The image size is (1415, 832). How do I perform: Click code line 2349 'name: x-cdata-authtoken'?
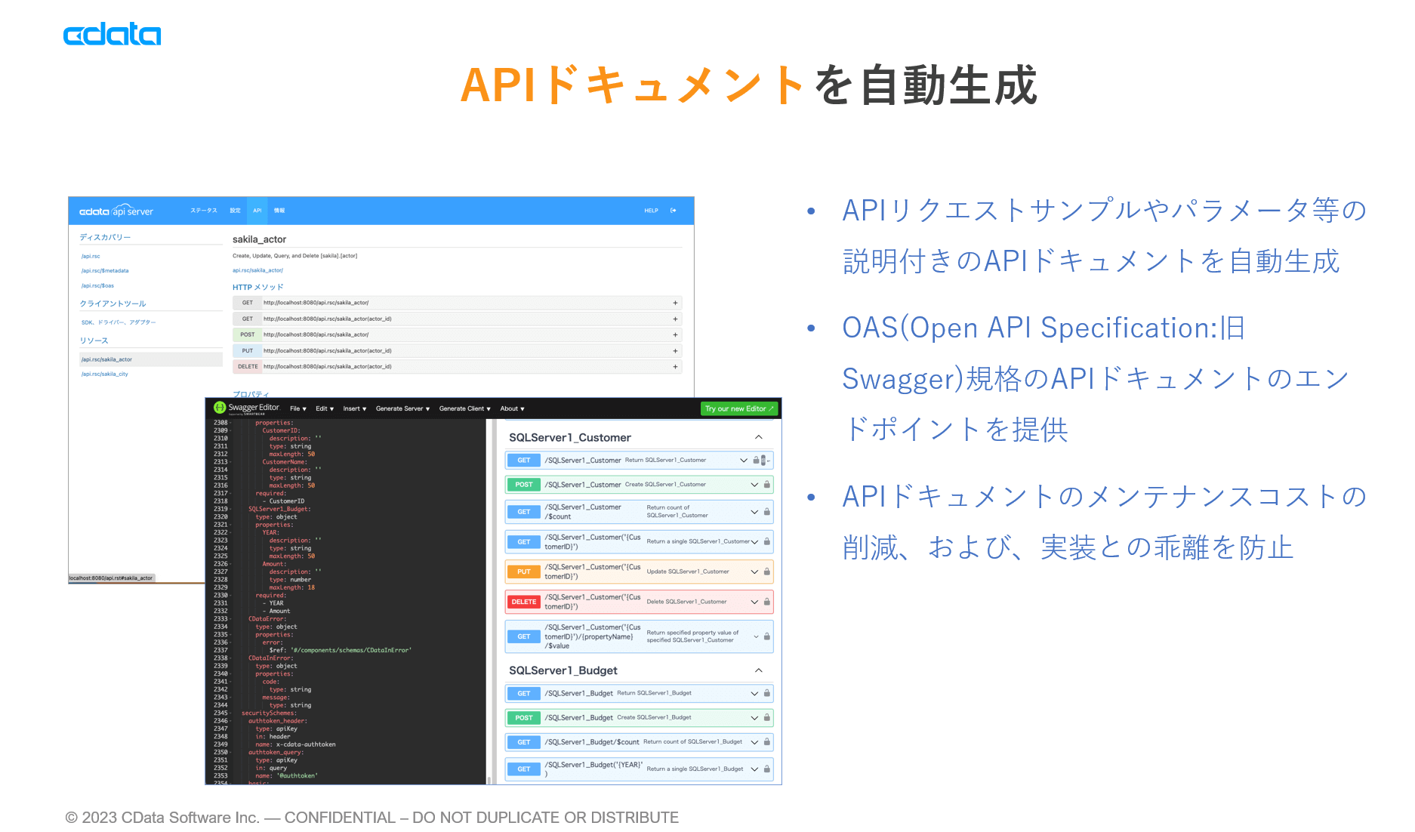295,744
